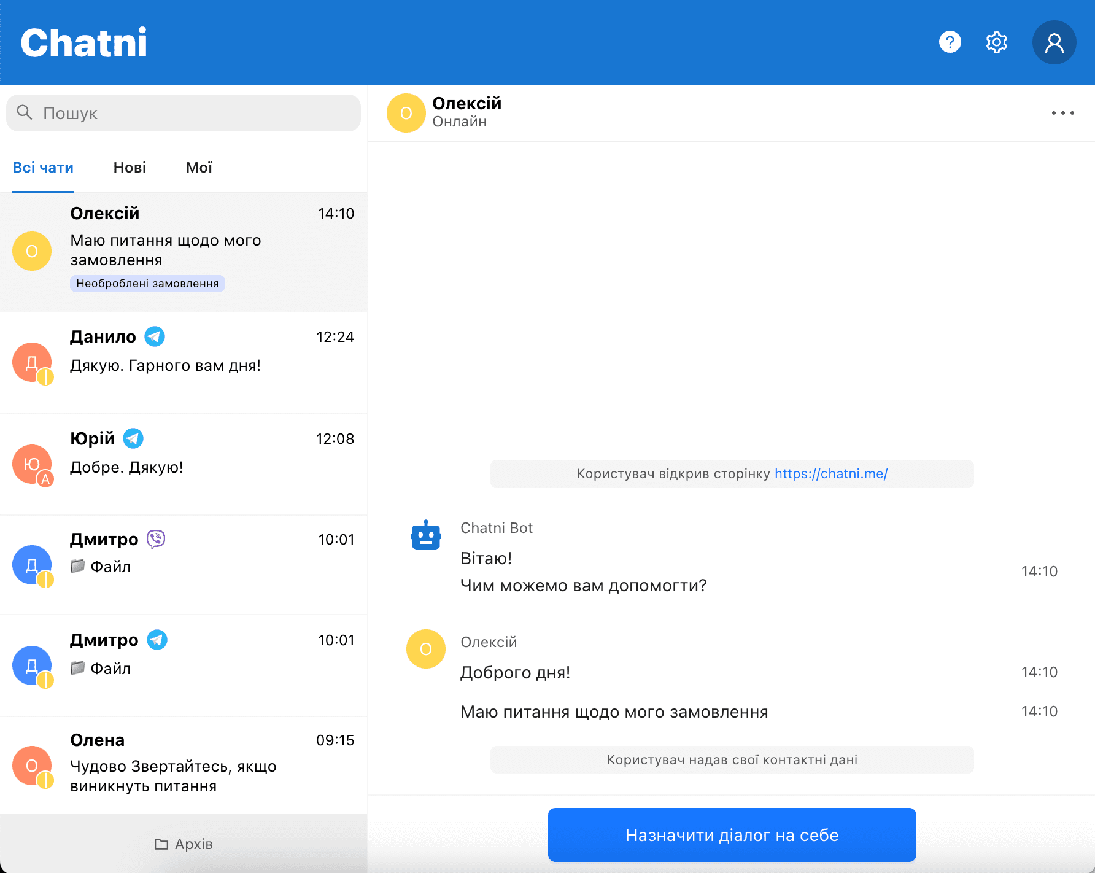The image size is (1095, 873).
Task: Open the chat 'Добре. Дякую!'
Action: tap(184, 464)
